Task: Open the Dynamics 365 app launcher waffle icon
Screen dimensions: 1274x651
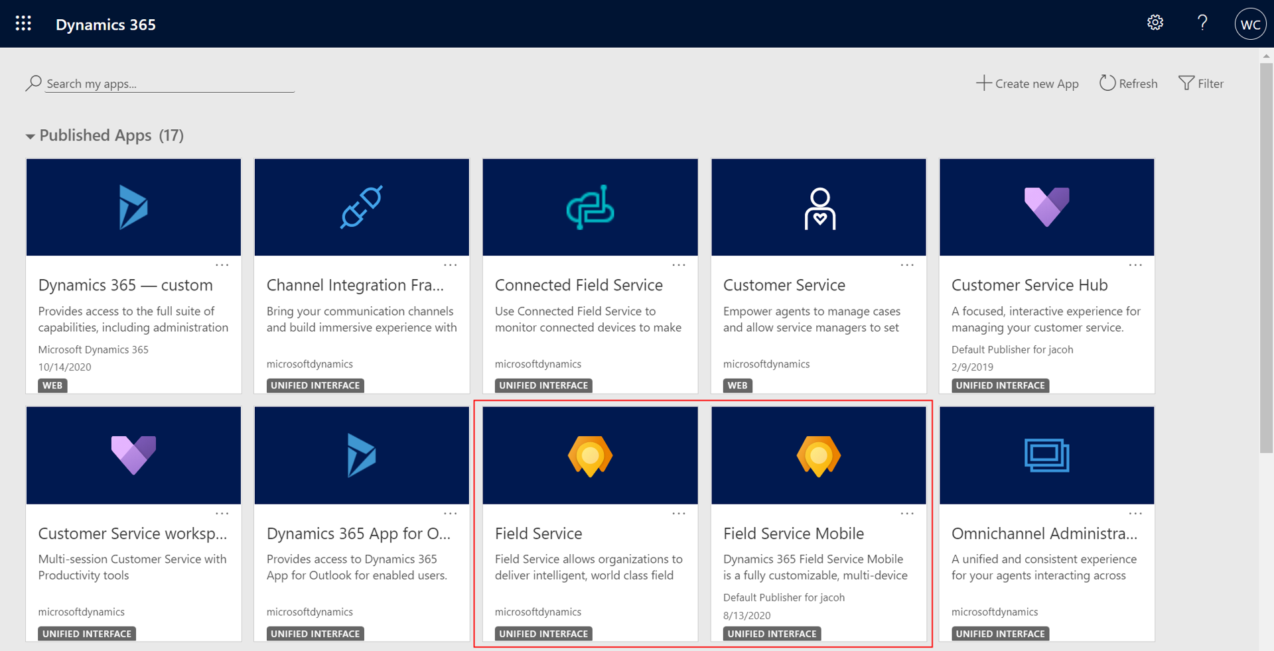Action: (23, 23)
